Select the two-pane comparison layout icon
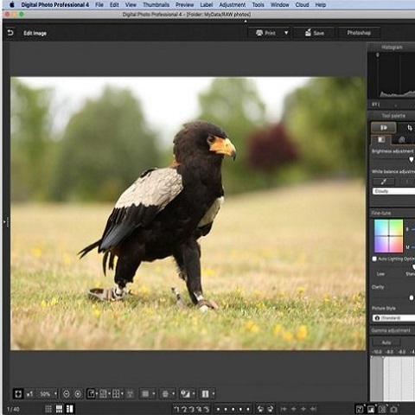The width and height of the screenshot is (415, 415). 103,393
